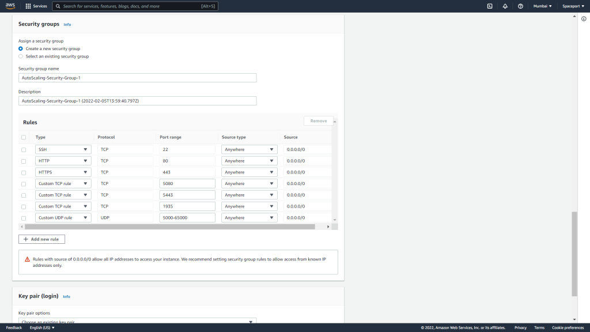The image size is (590, 332).
Task: Click the rules table scroll-left arrow
Action: click(22, 227)
